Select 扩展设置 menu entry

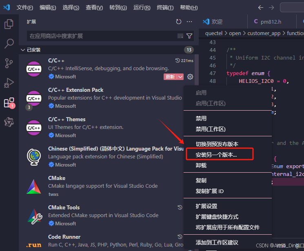pyautogui.click(x=228, y=206)
